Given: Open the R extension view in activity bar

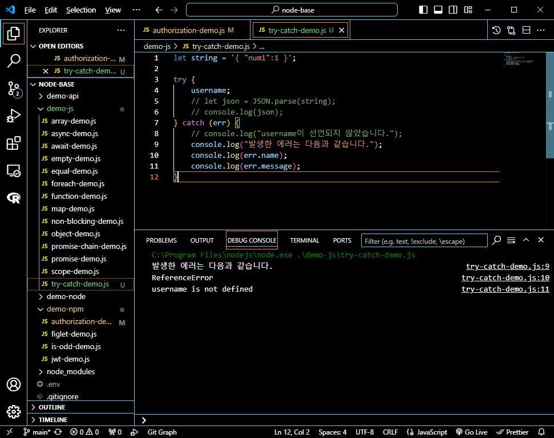Looking at the screenshot, I should pos(14,198).
